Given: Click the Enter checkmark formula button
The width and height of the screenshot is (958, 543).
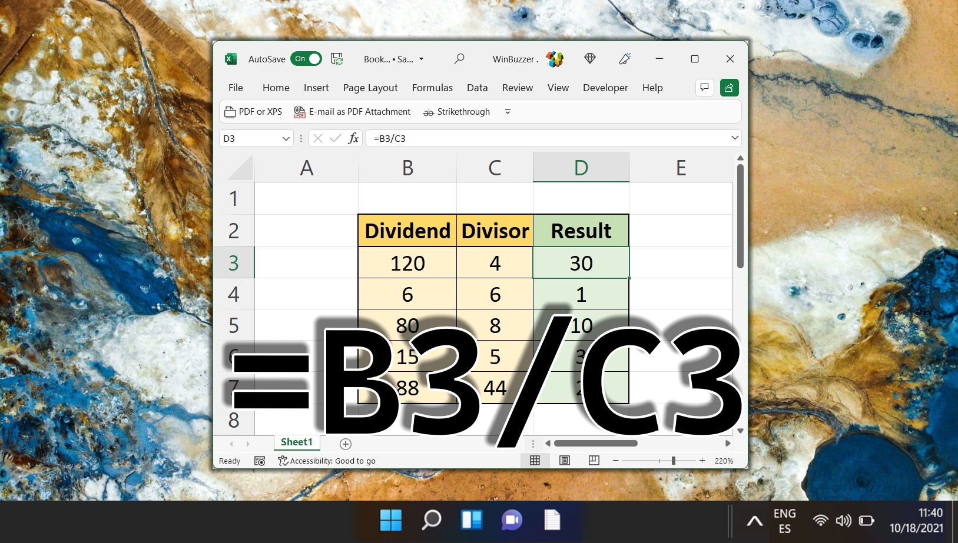Looking at the screenshot, I should pos(336,138).
